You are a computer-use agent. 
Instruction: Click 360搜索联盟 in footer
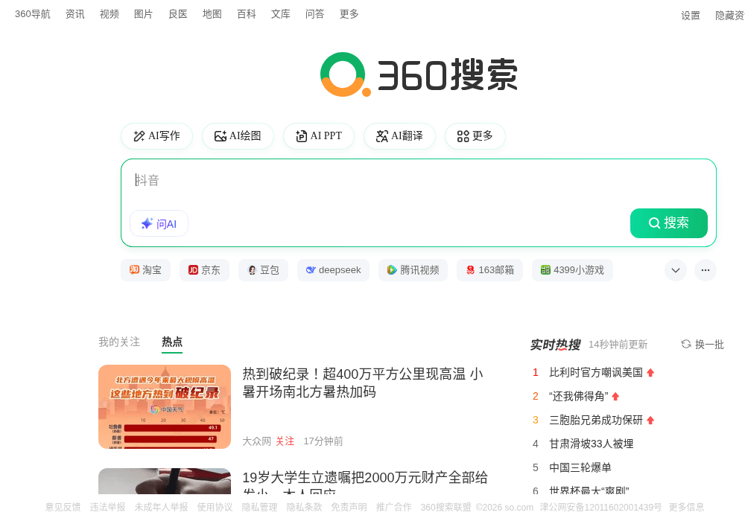coord(446,508)
